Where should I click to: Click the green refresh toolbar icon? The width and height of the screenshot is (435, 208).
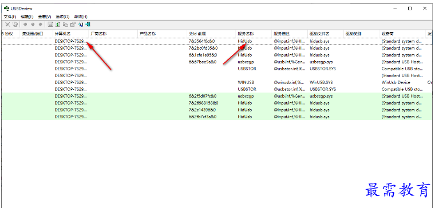coord(58,25)
